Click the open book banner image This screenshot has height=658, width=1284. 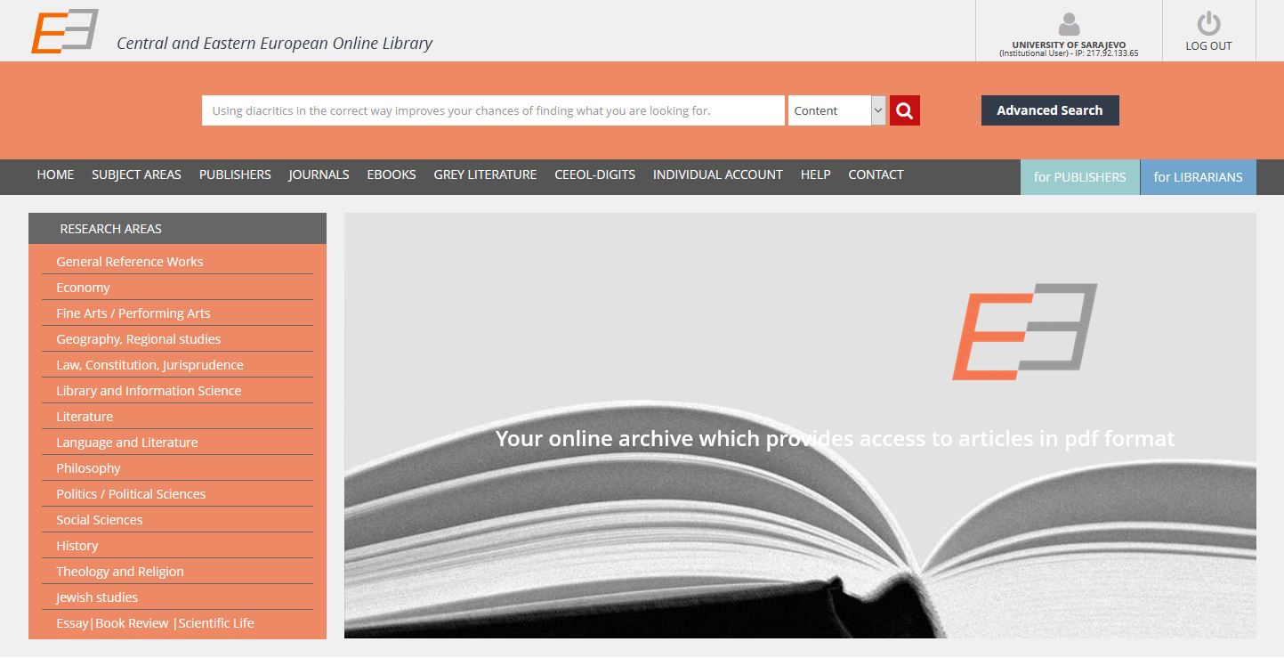[800, 426]
